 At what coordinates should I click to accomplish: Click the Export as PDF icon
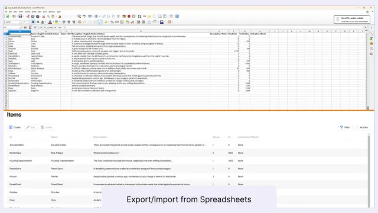tap(28, 16)
